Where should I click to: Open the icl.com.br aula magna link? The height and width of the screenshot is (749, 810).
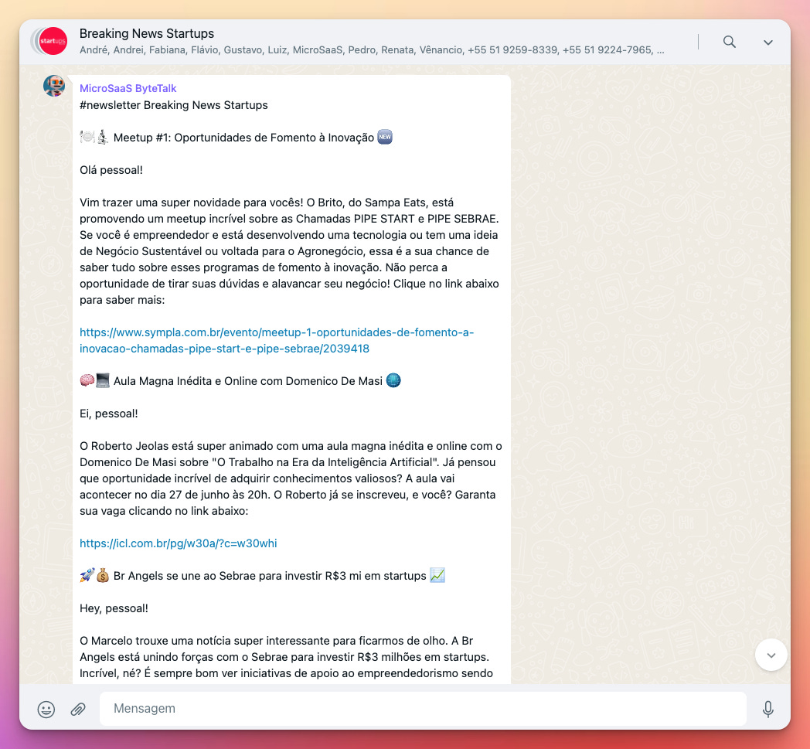179,543
